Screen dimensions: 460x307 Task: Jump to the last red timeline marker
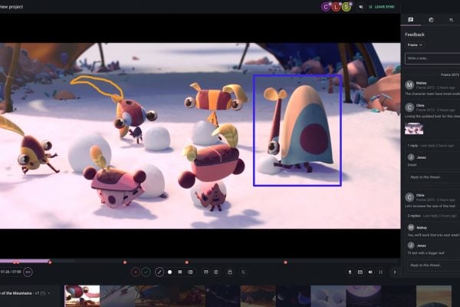pos(286,262)
